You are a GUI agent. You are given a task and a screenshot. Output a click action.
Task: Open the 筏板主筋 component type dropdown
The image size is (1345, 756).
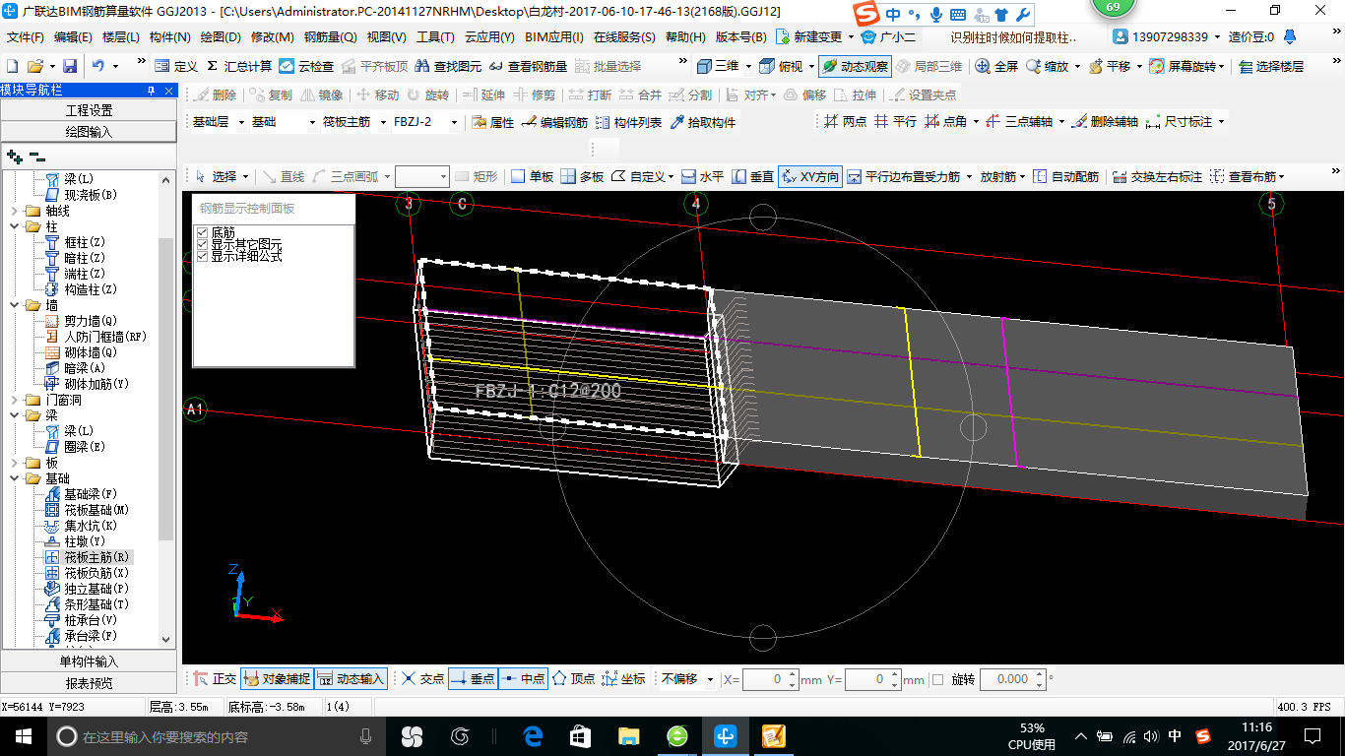[381, 122]
